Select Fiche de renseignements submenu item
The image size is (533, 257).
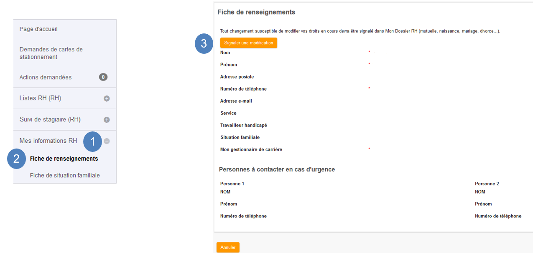(x=64, y=159)
